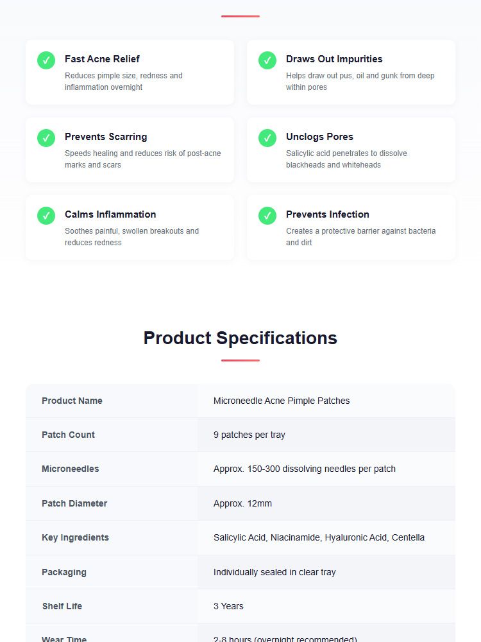Click the Product Specifications section heading
Viewport: 481px width, 642px height.
[240, 338]
